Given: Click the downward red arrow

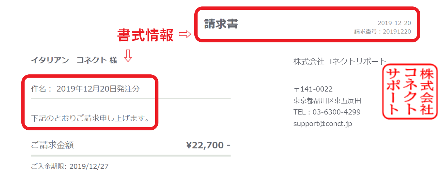Looking at the screenshot, I should 128,56.
